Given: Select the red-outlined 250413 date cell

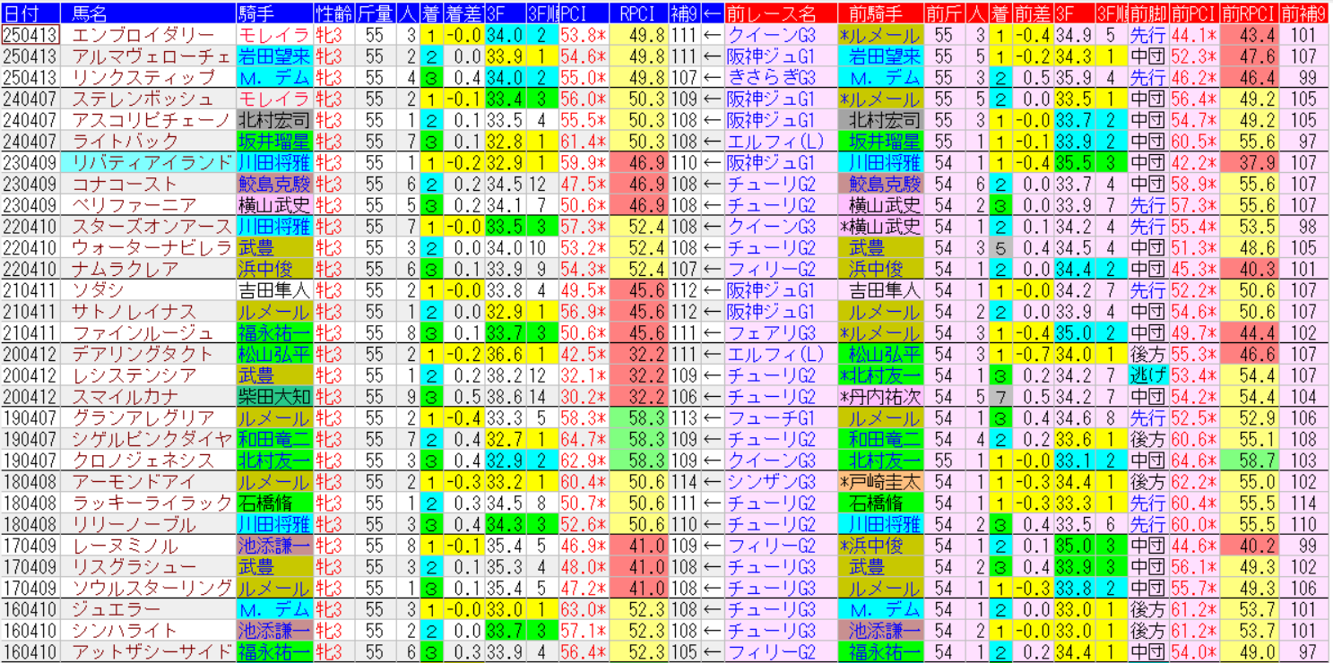Looking at the screenshot, I should point(30,35).
